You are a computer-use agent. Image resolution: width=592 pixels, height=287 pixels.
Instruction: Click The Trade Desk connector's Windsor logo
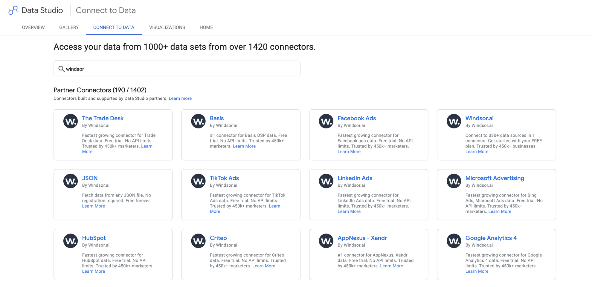pyautogui.click(x=71, y=121)
